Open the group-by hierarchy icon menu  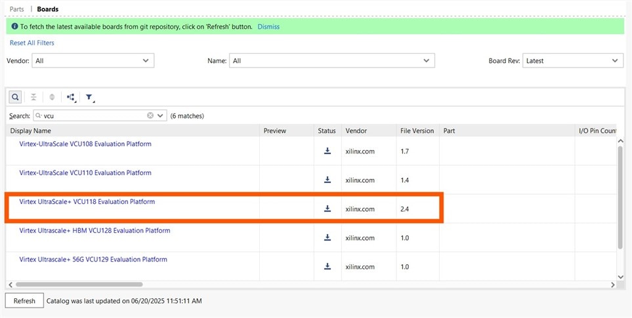tap(71, 97)
